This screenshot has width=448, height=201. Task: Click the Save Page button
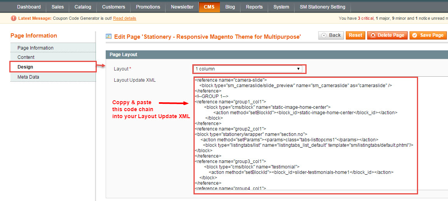pyautogui.click(x=428, y=35)
